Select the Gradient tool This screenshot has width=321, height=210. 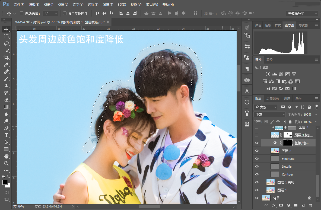(6, 107)
